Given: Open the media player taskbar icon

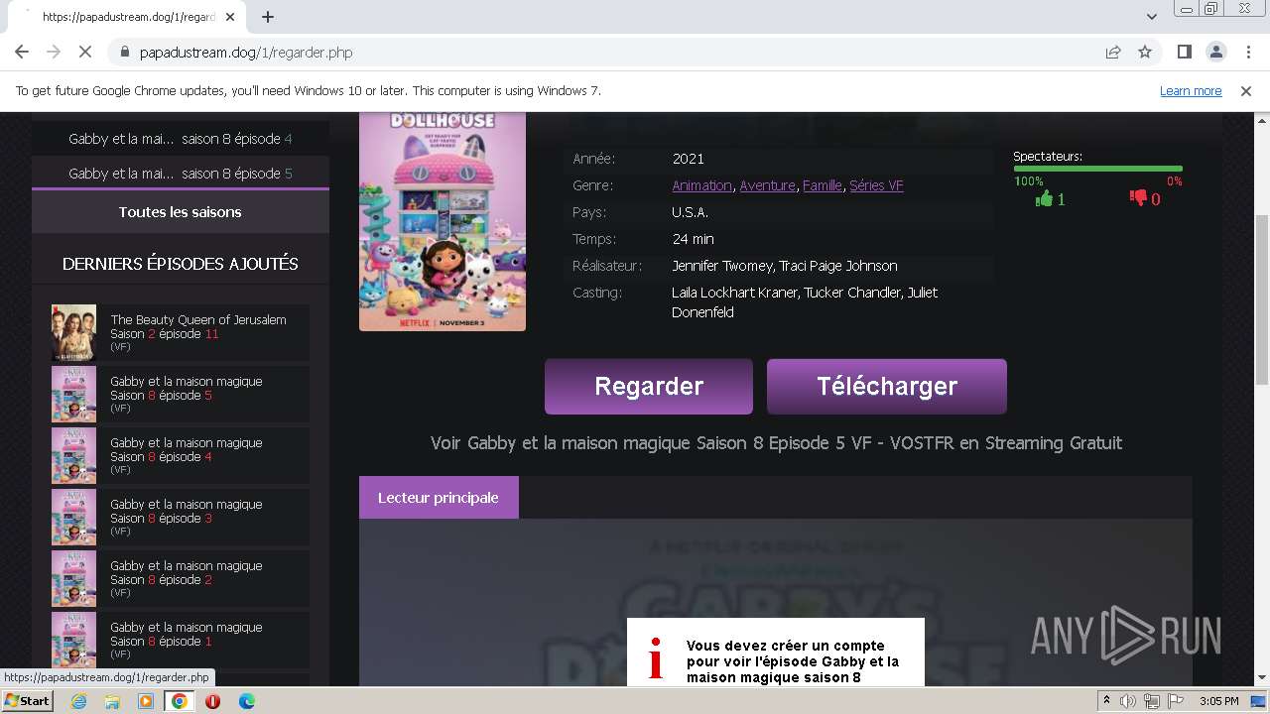Looking at the screenshot, I should 146,701.
